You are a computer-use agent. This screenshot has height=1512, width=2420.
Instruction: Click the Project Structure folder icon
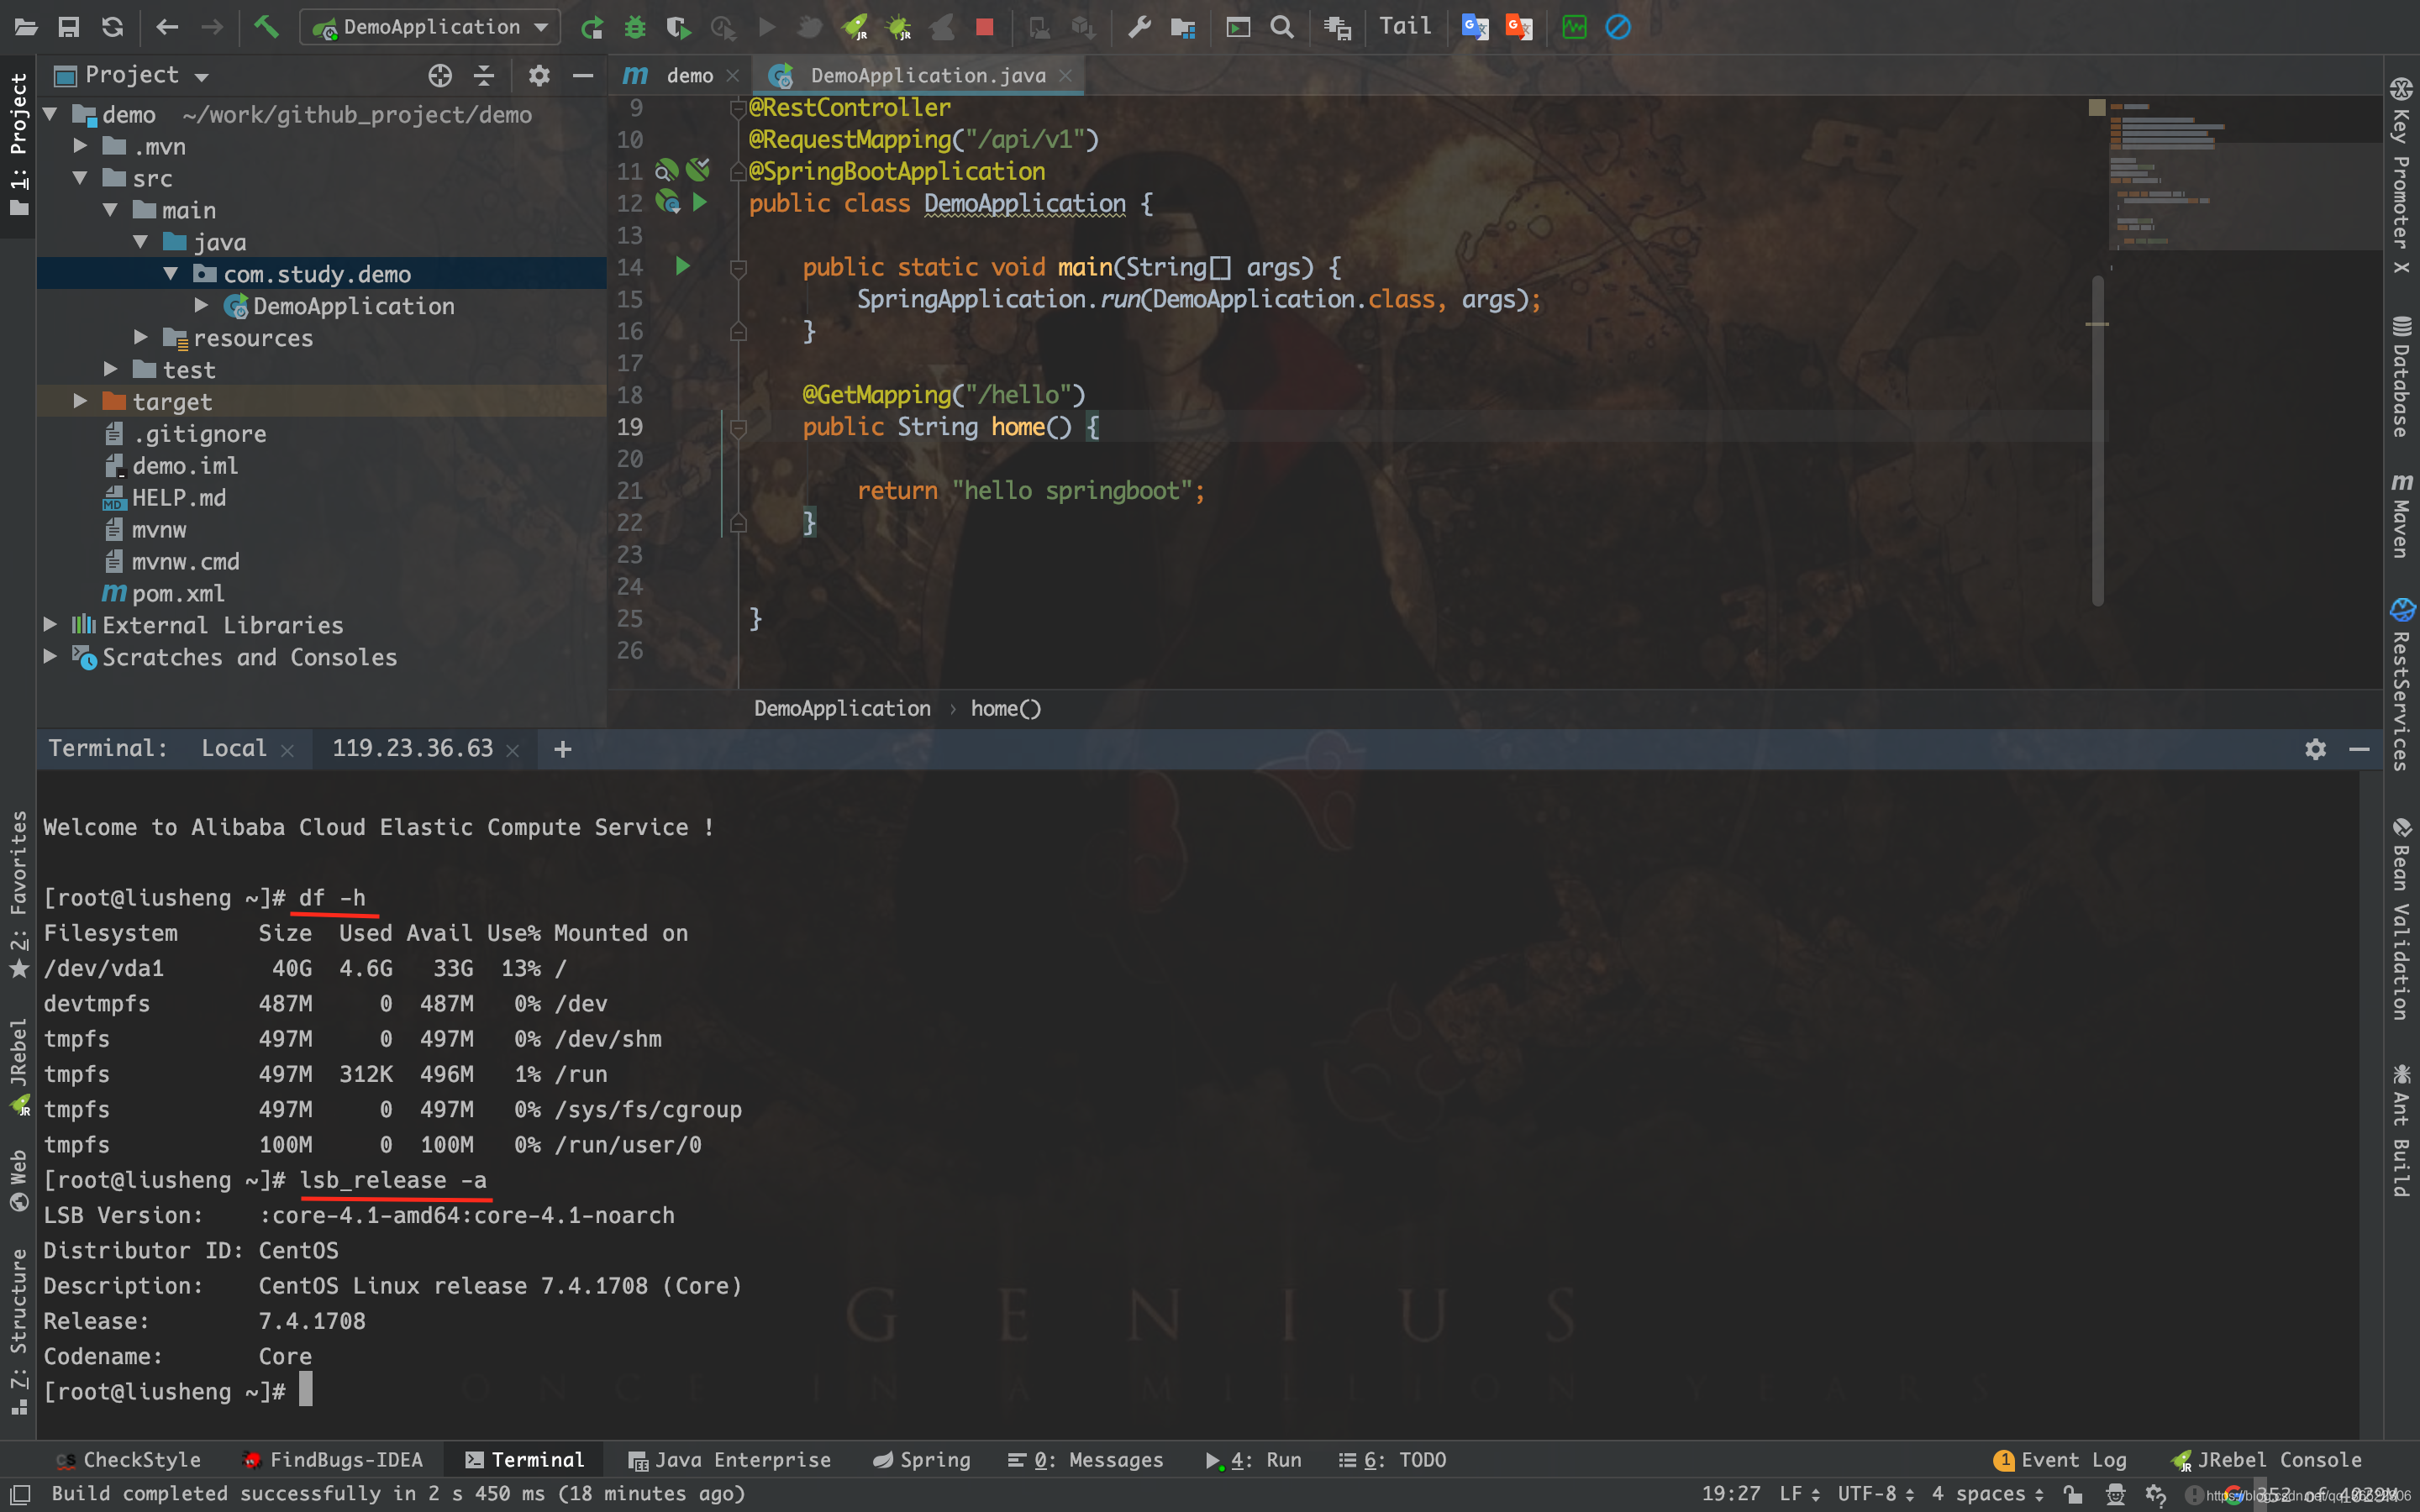click(x=1183, y=27)
